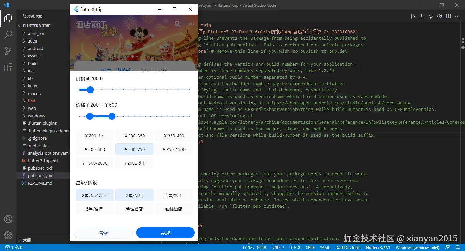The height and width of the screenshot is (251, 465).
Task: Click the 完成 button
Action: pos(165,233)
